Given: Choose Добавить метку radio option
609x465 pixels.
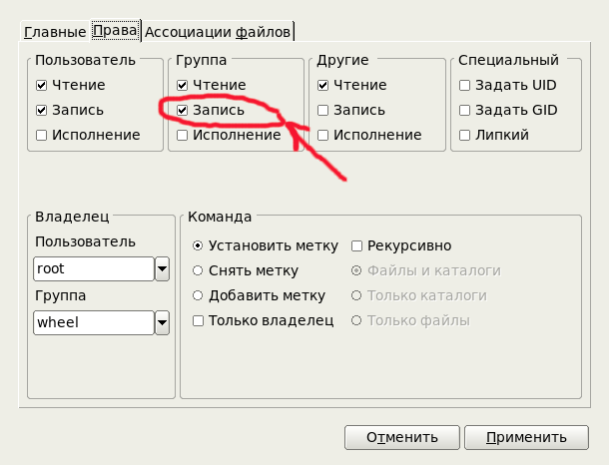Looking at the screenshot, I should (x=198, y=295).
